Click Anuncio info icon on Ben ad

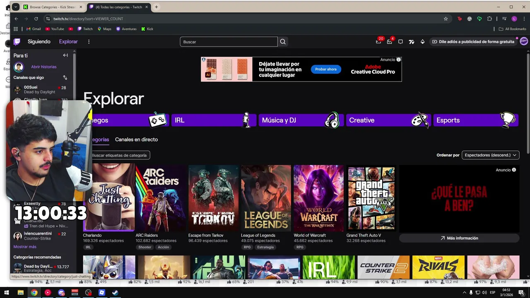(x=514, y=170)
